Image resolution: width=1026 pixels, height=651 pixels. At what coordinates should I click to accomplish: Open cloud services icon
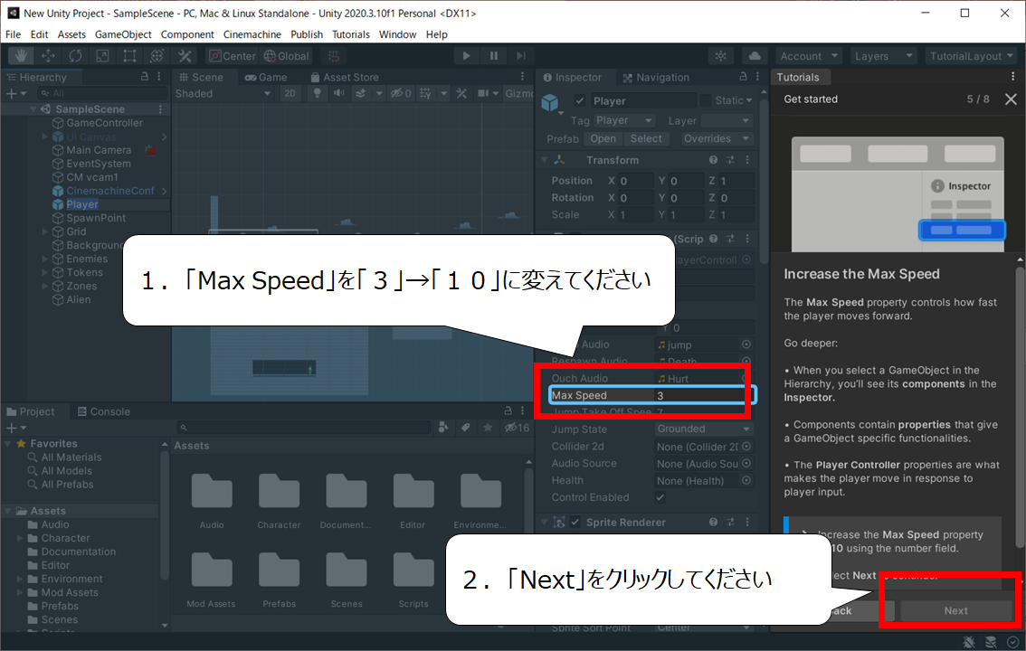coord(755,56)
